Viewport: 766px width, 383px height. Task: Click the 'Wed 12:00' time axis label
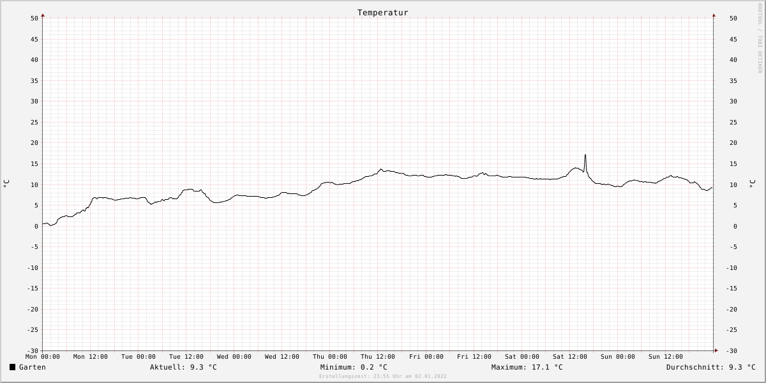click(x=282, y=357)
